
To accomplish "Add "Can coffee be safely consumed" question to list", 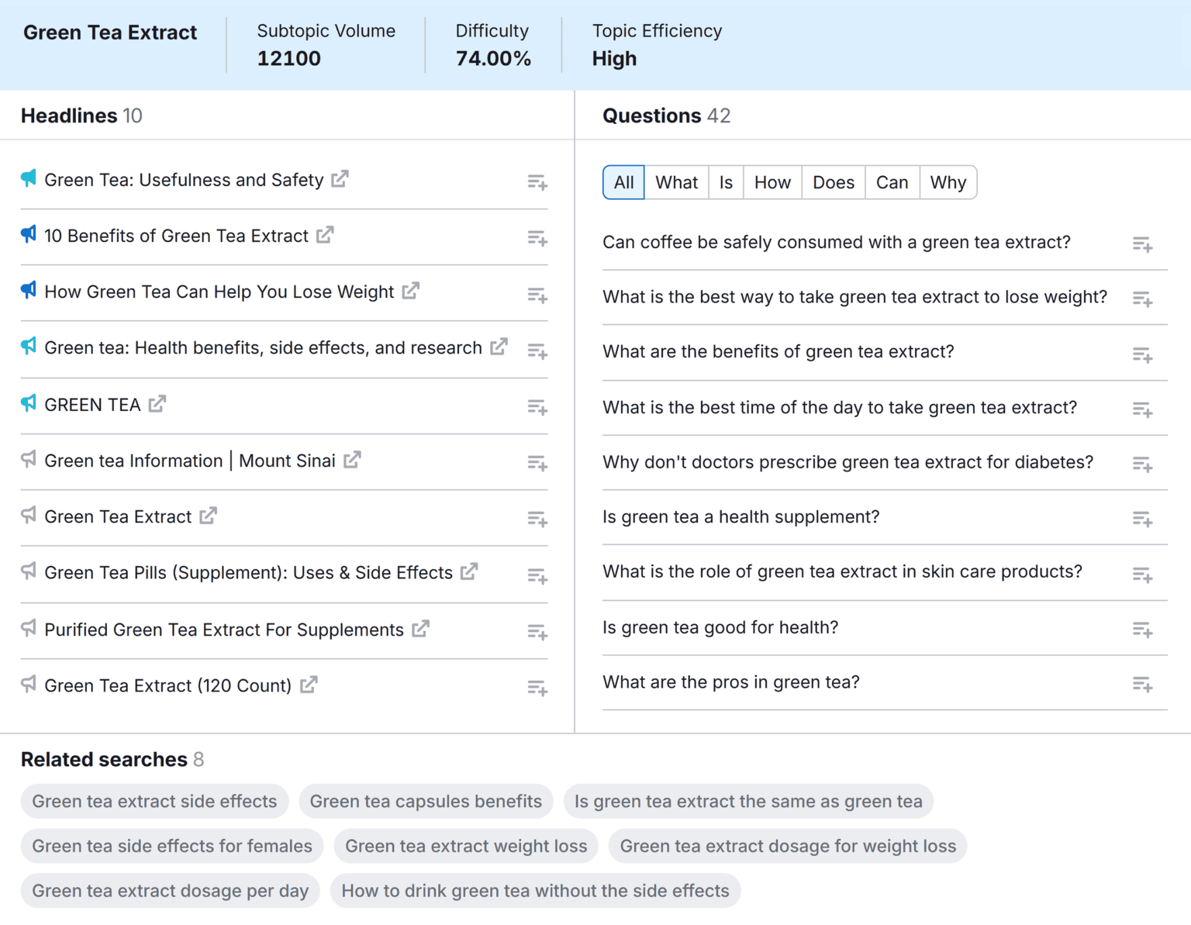I will pos(1141,243).
